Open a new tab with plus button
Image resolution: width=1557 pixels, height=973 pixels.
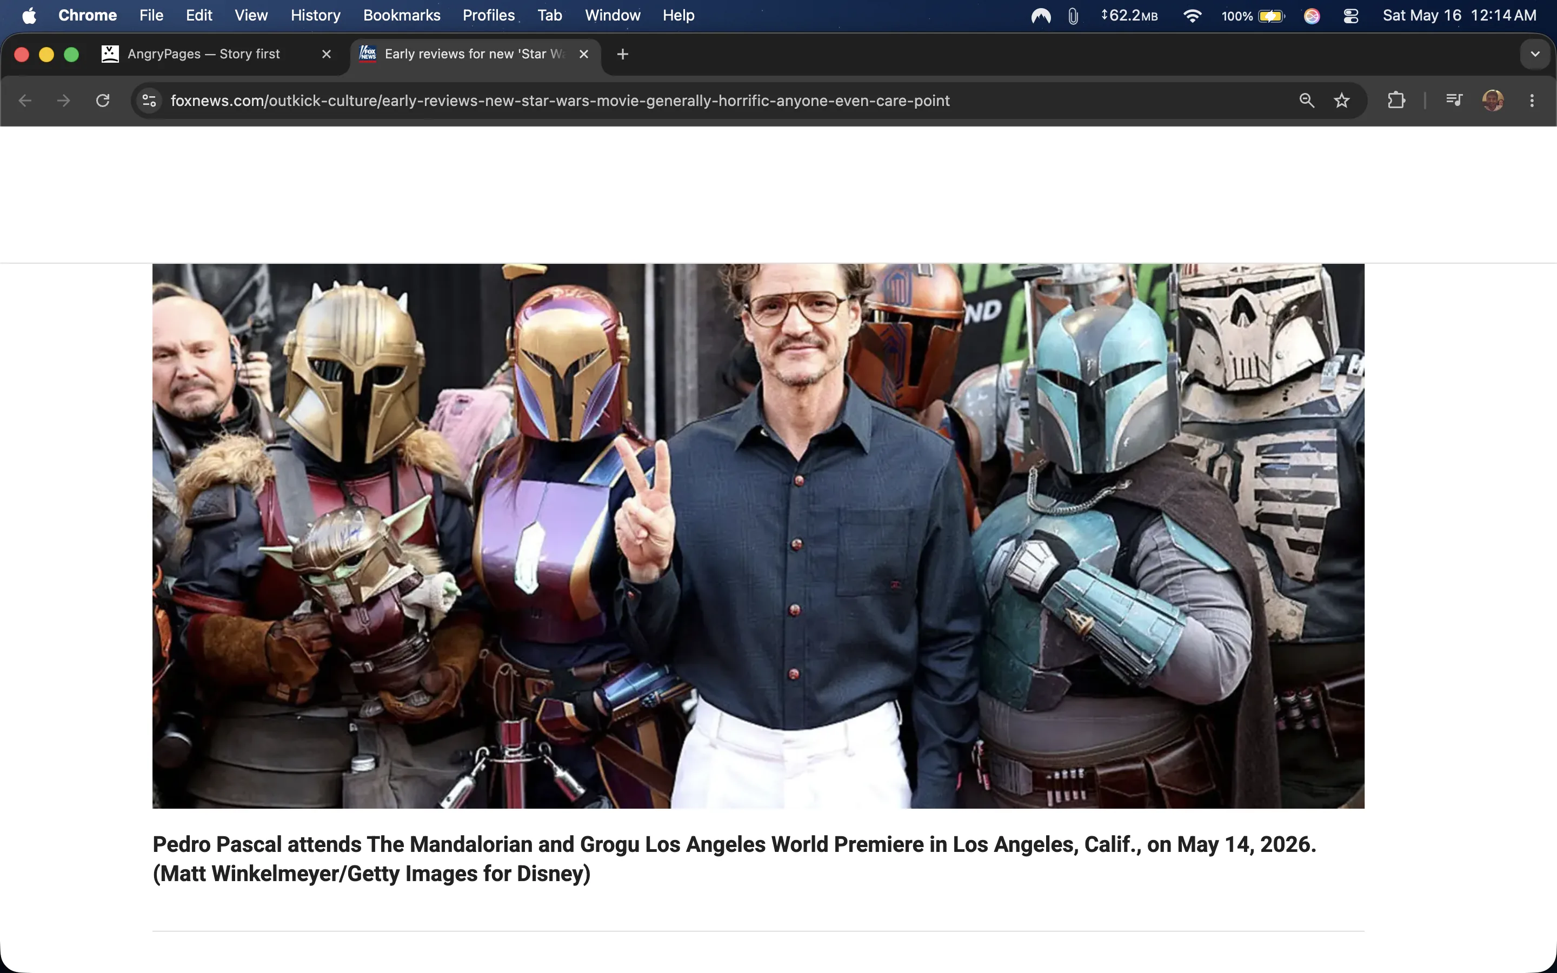(x=622, y=54)
